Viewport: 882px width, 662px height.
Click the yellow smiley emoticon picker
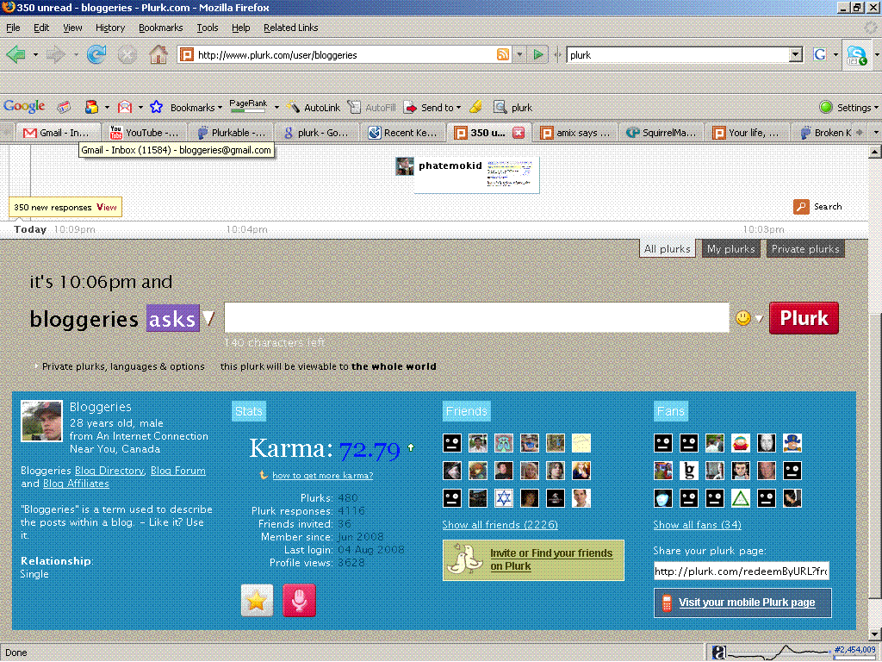pyautogui.click(x=743, y=318)
